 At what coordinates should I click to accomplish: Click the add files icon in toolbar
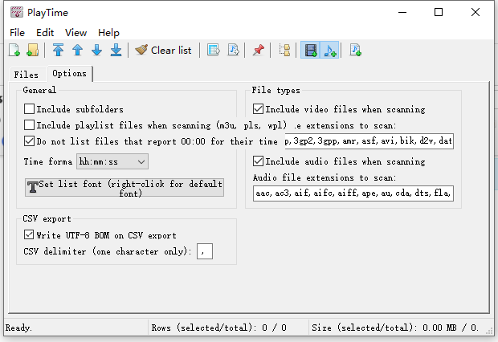click(x=14, y=50)
